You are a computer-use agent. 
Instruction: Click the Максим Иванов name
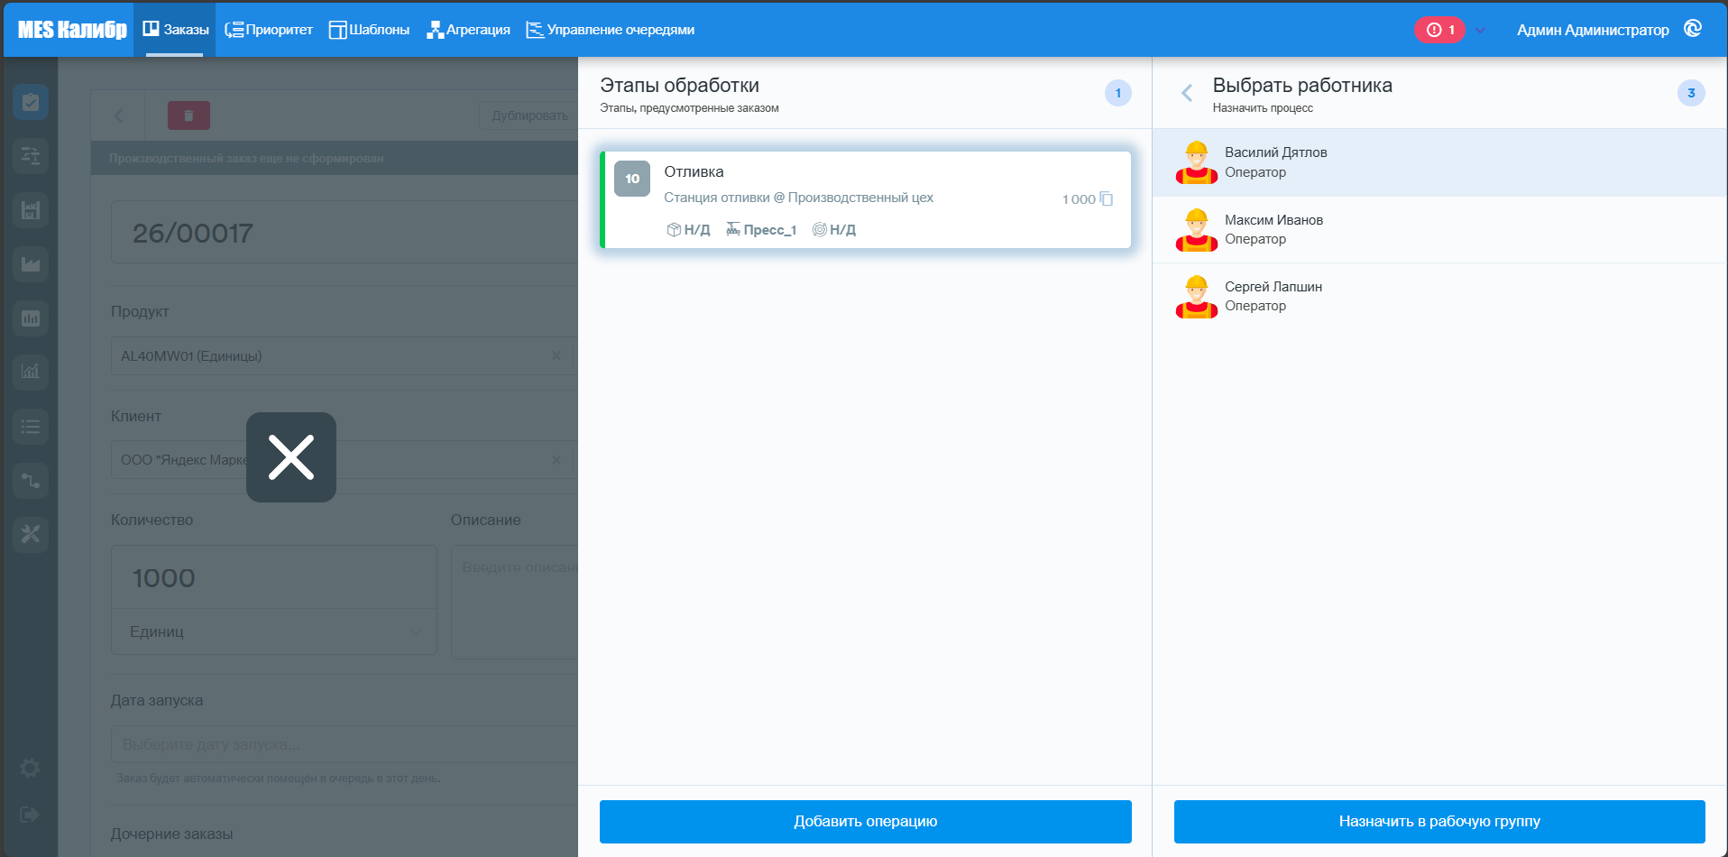pyautogui.click(x=1273, y=220)
